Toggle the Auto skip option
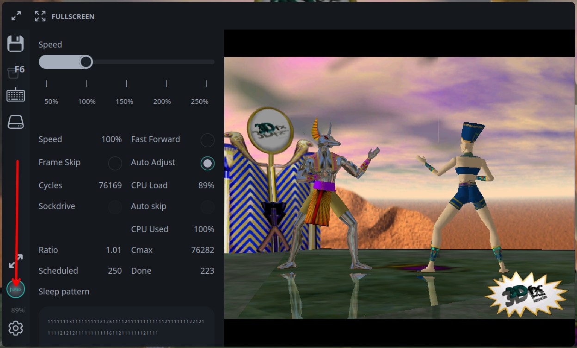The width and height of the screenshot is (577, 348). click(207, 207)
